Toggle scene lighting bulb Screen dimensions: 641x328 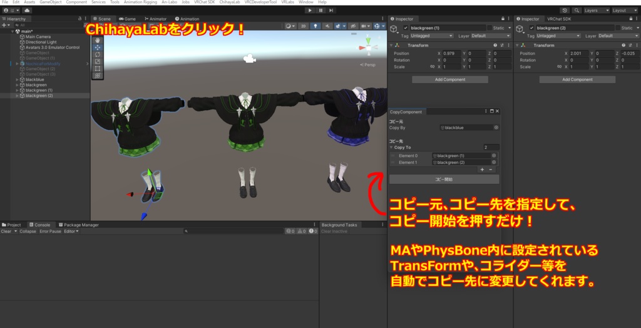click(315, 26)
